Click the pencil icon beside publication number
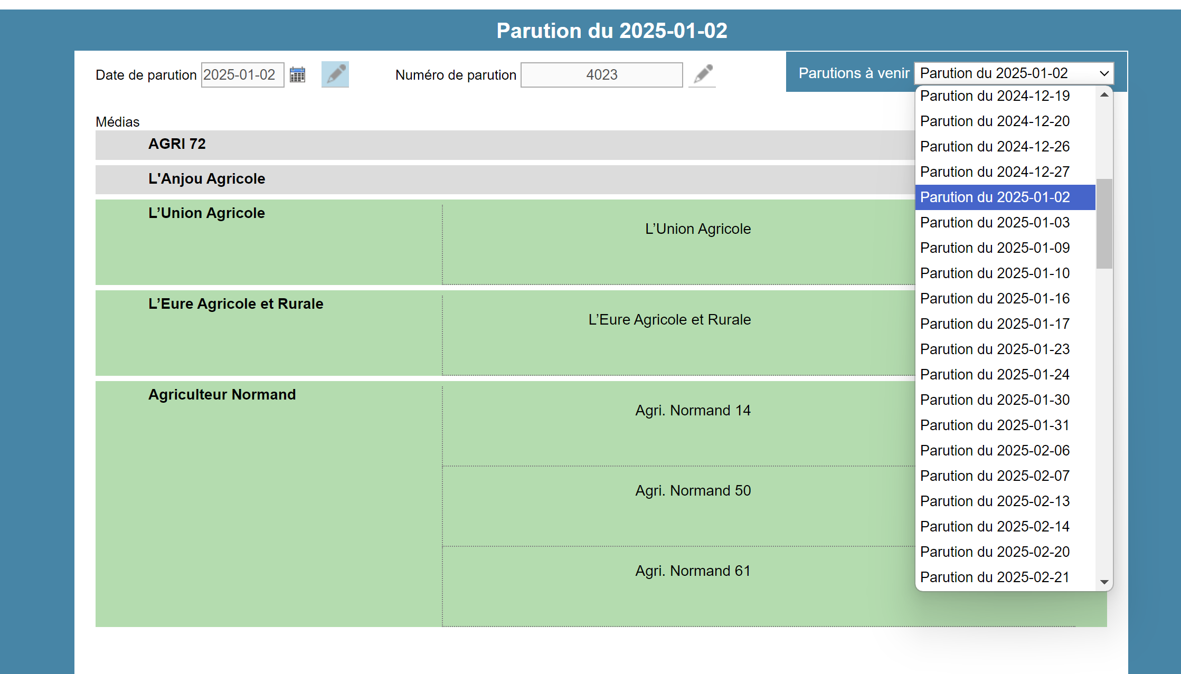The height and width of the screenshot is (674, 1181). tap(703, 74)
